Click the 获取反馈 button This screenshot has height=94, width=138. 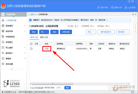coord(66,32)
